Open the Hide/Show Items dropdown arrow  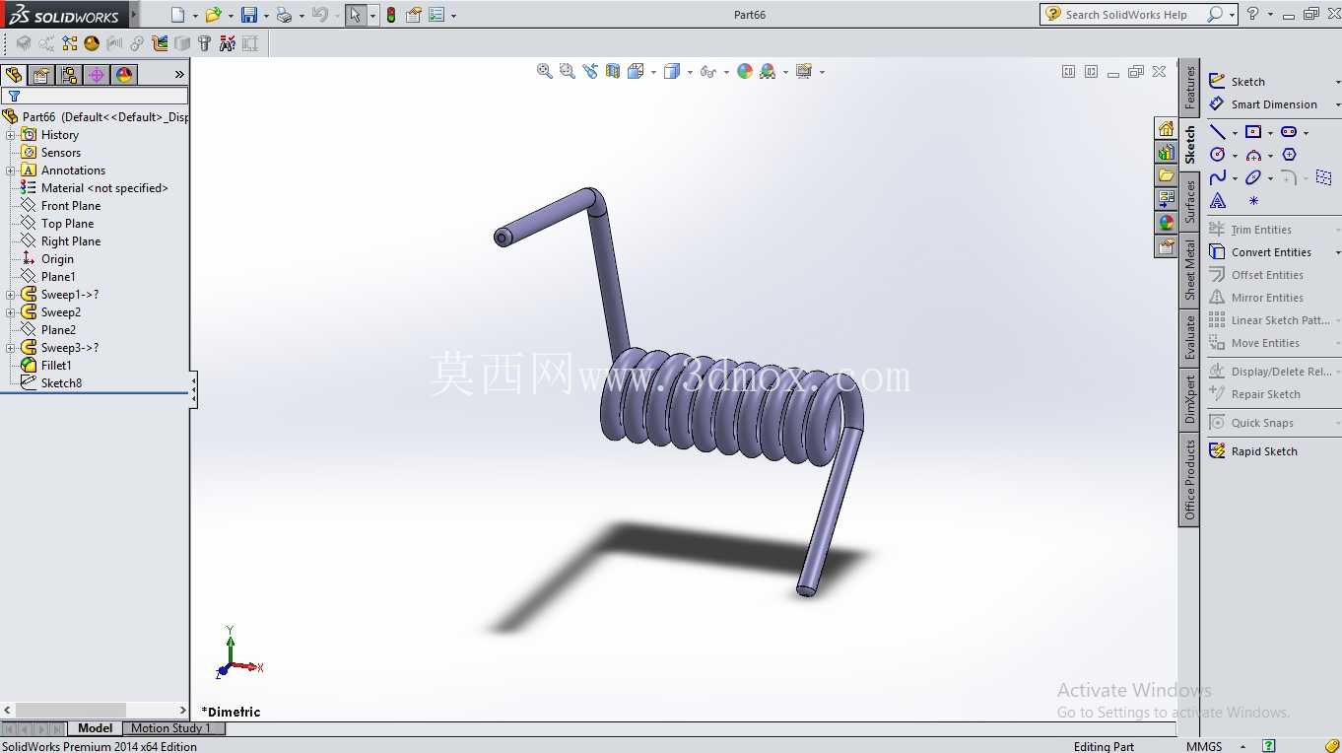pos(726,72)
